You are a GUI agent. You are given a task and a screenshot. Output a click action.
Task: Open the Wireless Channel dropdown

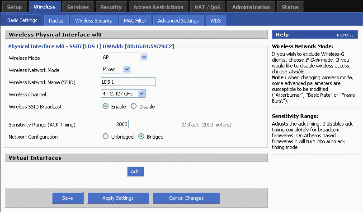point(123,94)
